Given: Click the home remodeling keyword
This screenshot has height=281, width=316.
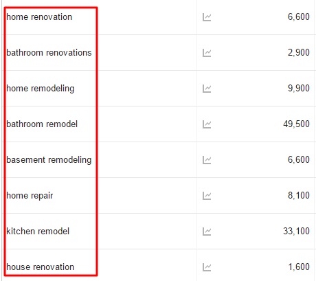Looking at the screenshot, I should [x=41, y=89].
